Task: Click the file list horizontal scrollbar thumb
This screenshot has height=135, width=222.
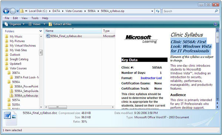Action: (x=58, y=107)
